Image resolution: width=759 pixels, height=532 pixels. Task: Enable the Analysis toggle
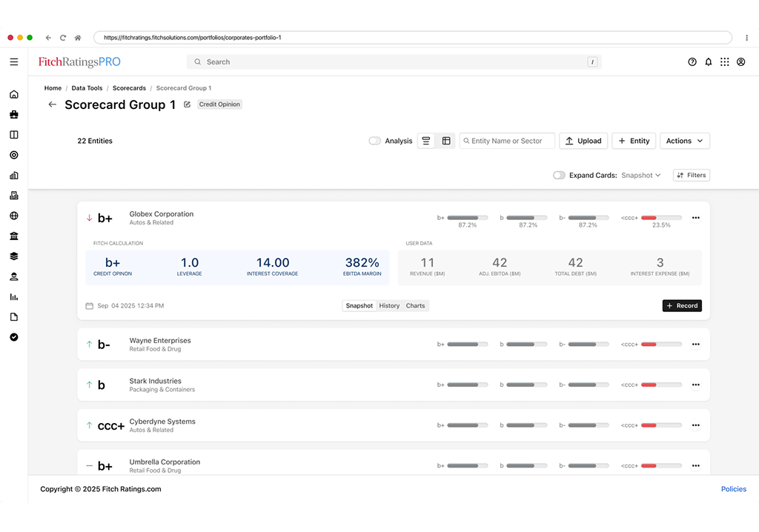(375, 141)
